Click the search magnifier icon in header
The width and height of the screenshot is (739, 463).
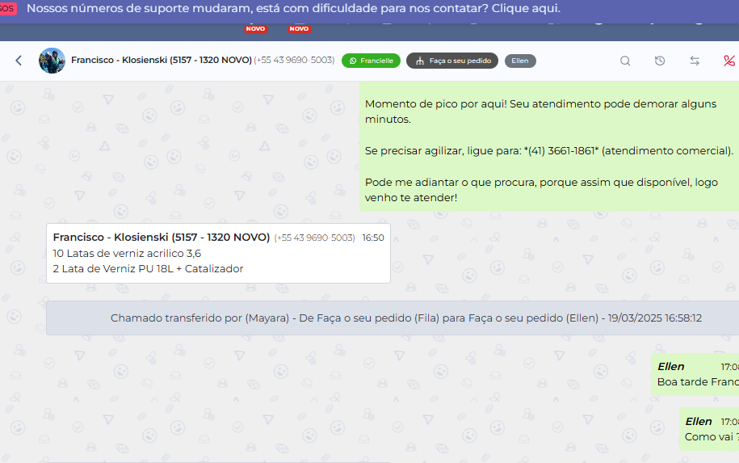(625, 61)
